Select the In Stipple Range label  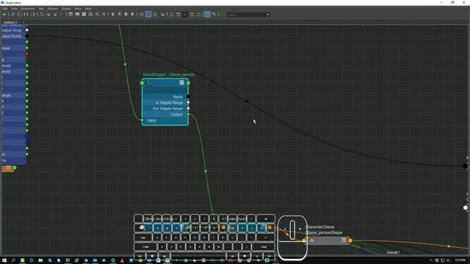point(169,103)
